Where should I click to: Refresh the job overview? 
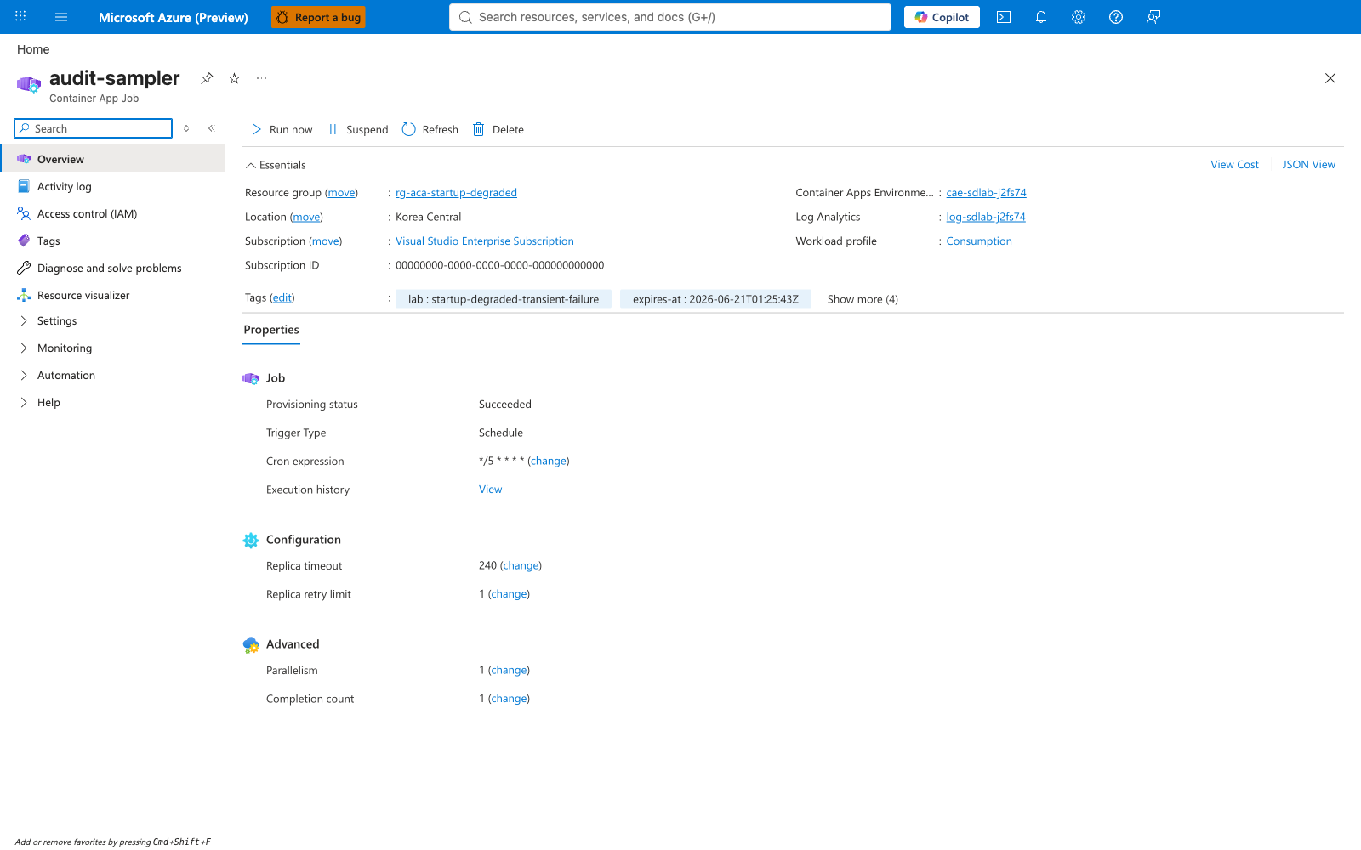(x=430, y=129)
